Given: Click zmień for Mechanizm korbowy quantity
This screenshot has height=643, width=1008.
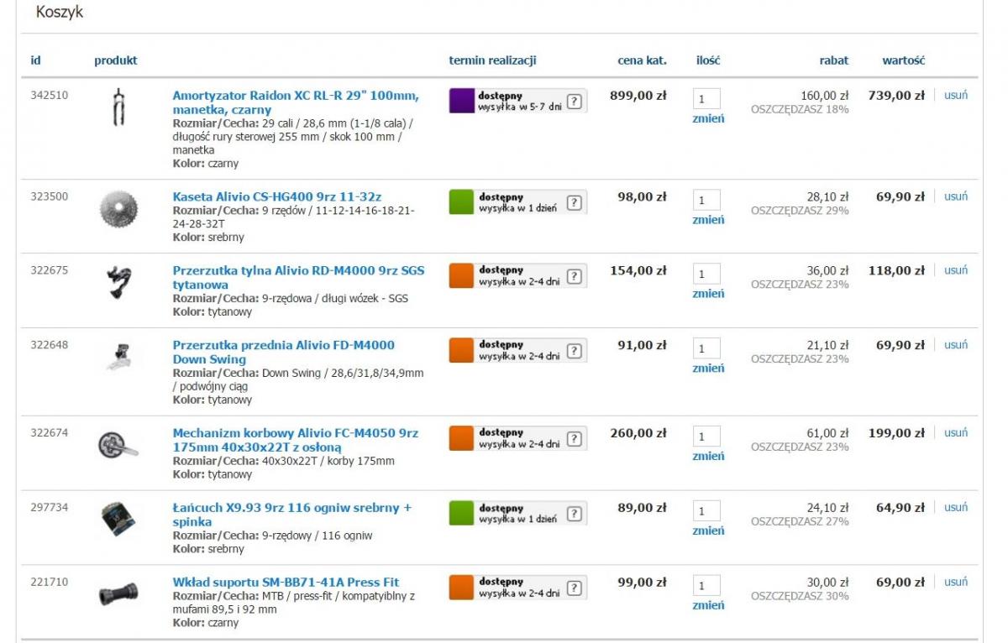Looking at the screenshot, I should pos(708,456).
